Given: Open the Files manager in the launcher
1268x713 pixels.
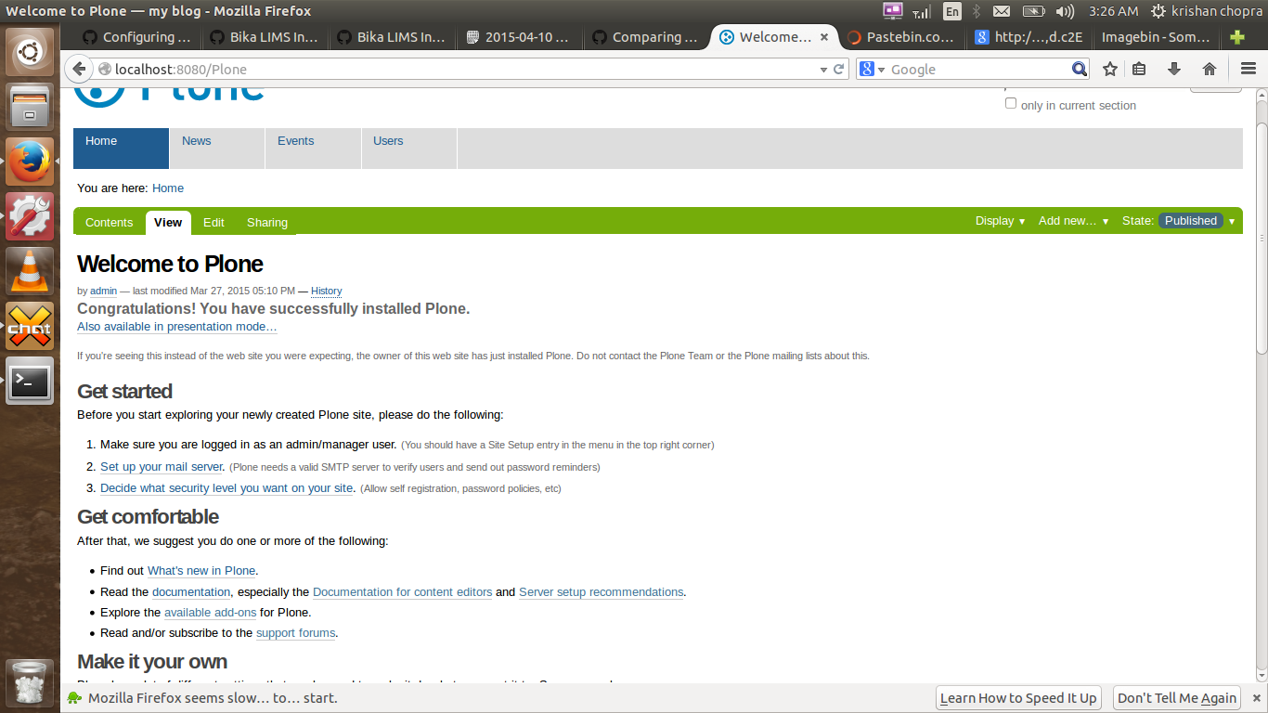Looking at the screenshot, I should 30,107.
